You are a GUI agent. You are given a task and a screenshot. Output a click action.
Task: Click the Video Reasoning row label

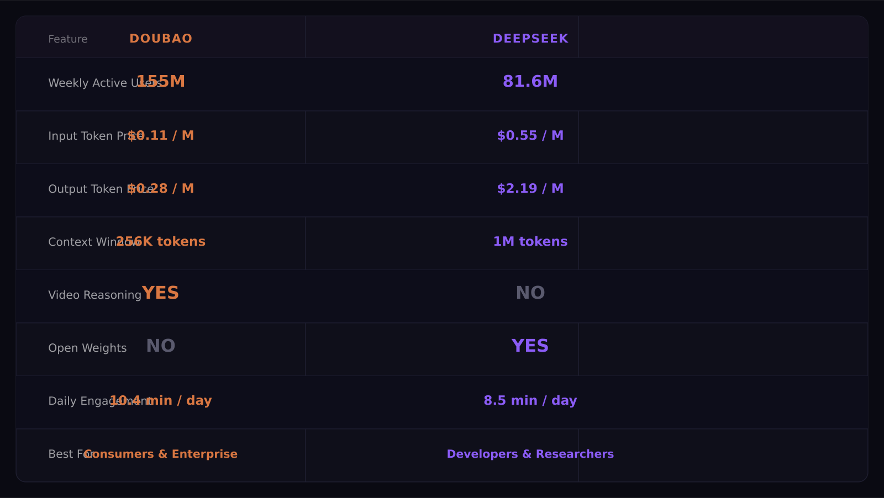point(95,295)
